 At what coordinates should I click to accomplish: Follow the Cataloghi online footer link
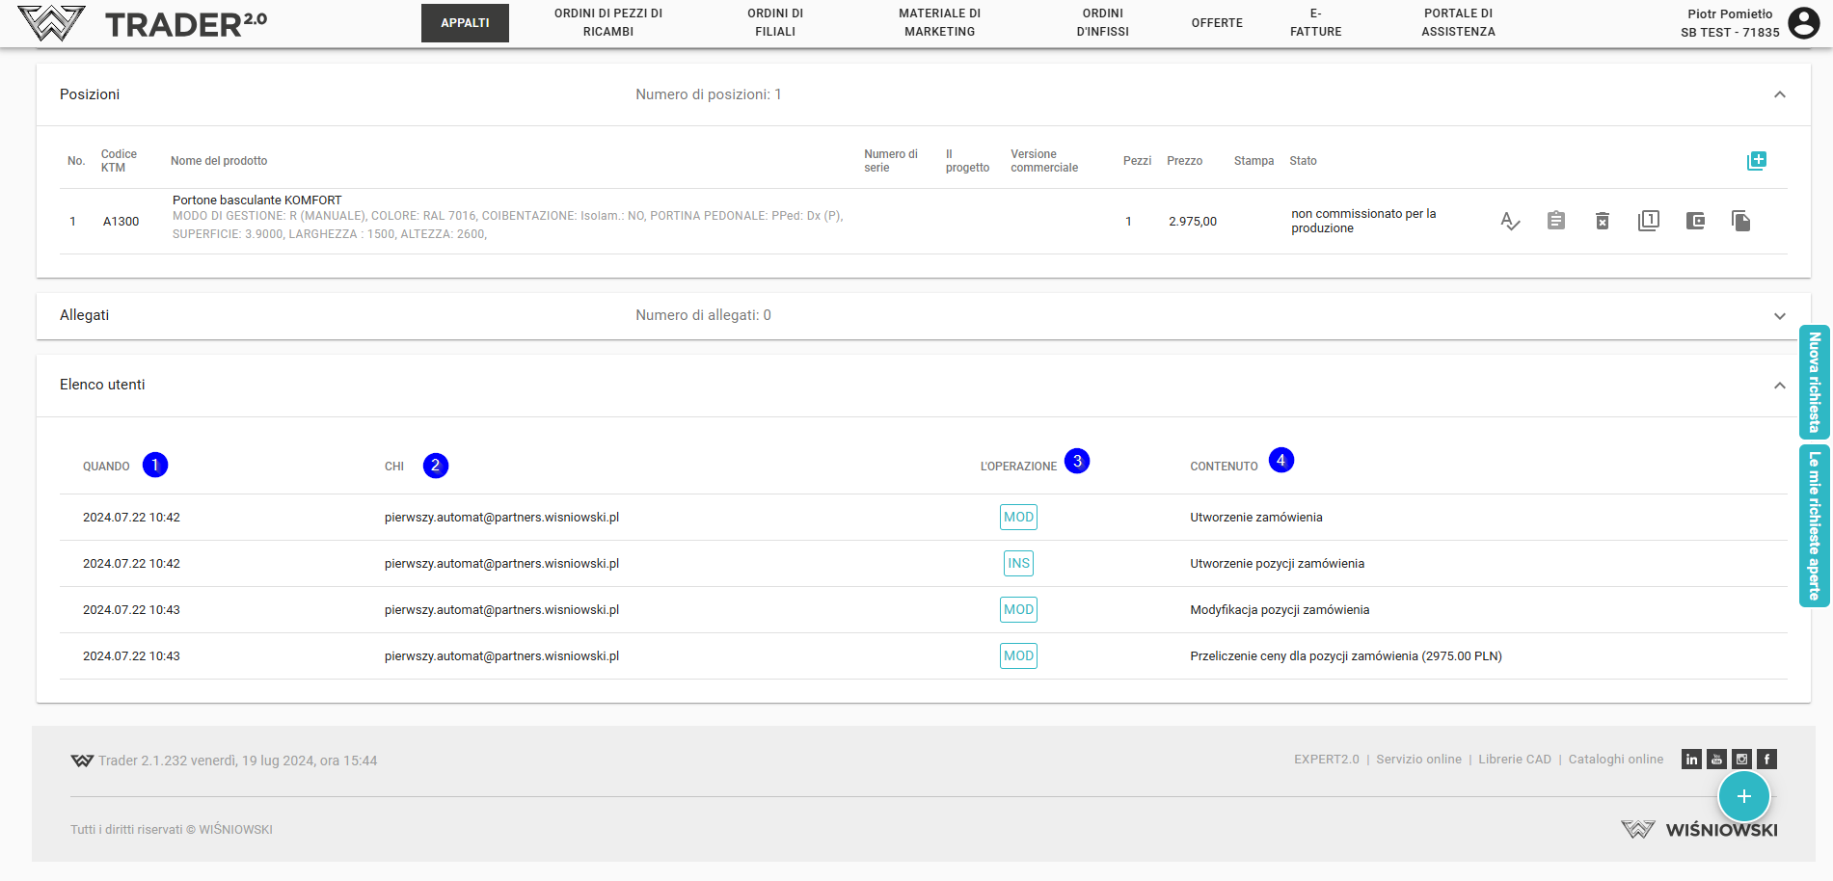point(1615,760)
